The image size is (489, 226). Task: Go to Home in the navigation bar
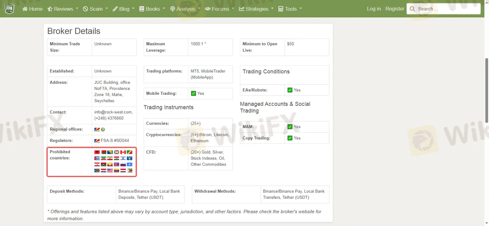point(32,9)
